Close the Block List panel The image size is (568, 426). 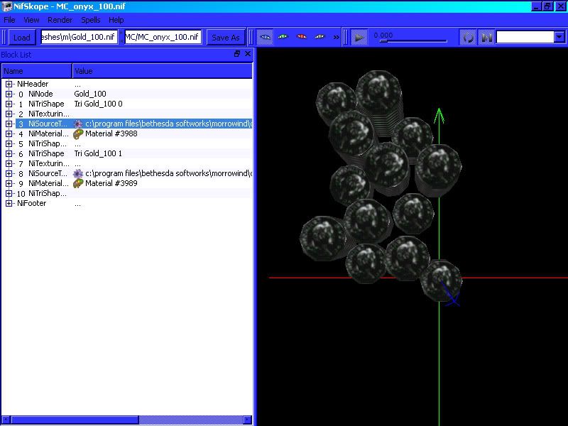(248, 54)
